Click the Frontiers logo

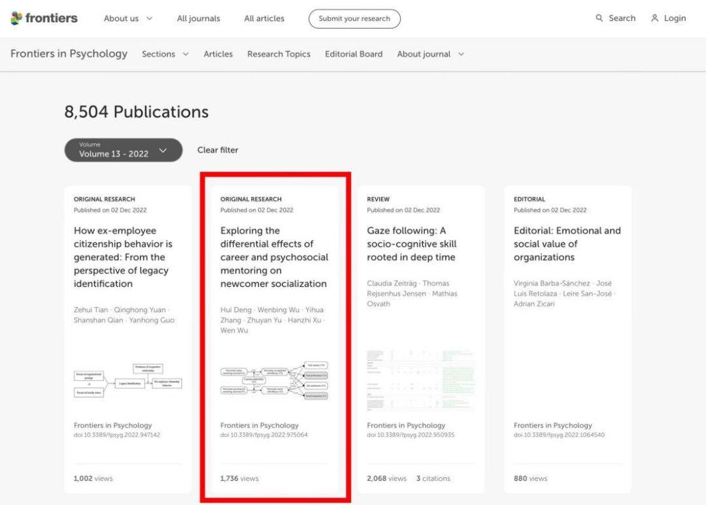[44, 18]
